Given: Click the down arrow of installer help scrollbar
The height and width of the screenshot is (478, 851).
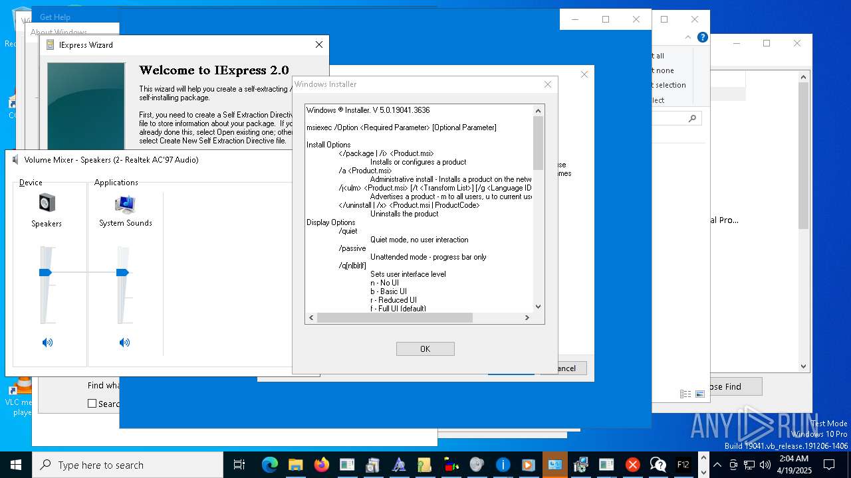Looking at the screenshot, I should 539,307.
